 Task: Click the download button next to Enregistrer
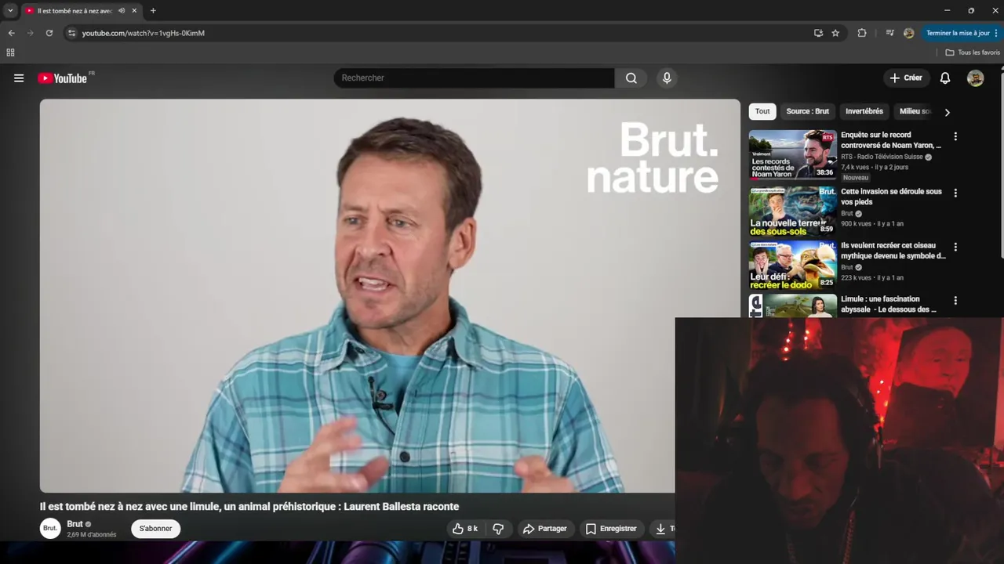[662, 529]
